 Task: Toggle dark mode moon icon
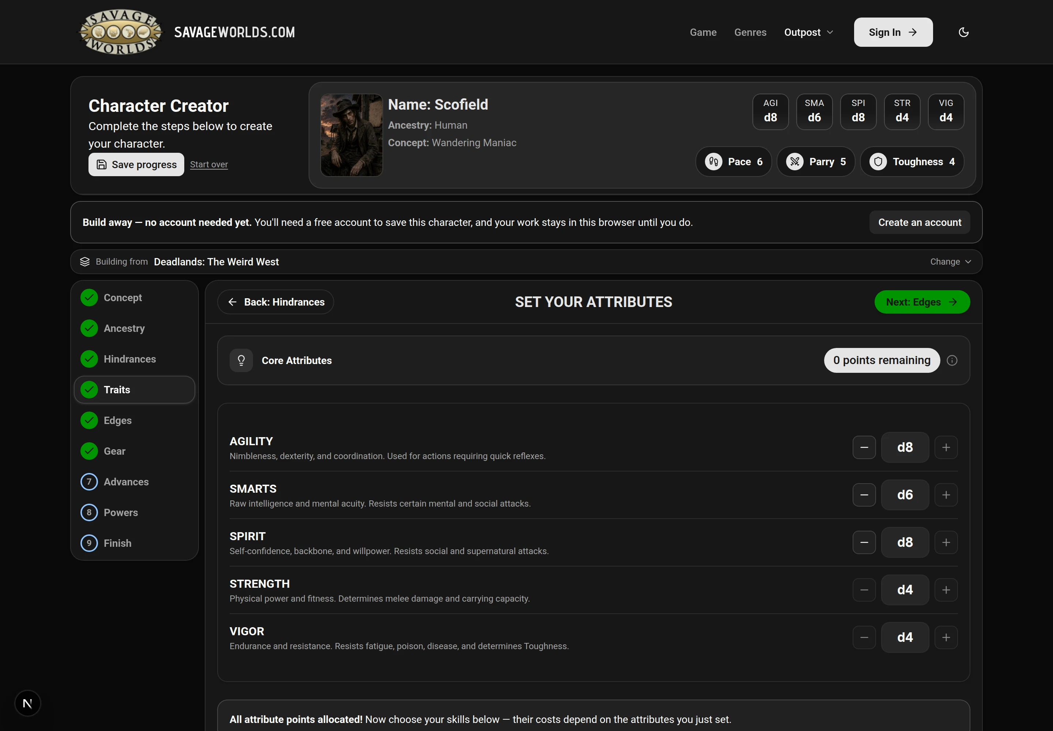click(963, 32)
